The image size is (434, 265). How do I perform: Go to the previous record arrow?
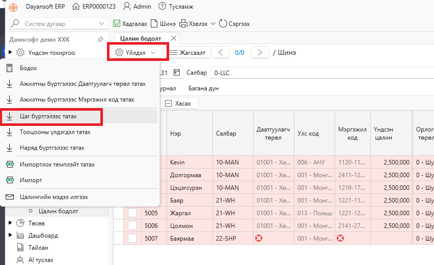(x=221, y=52)
